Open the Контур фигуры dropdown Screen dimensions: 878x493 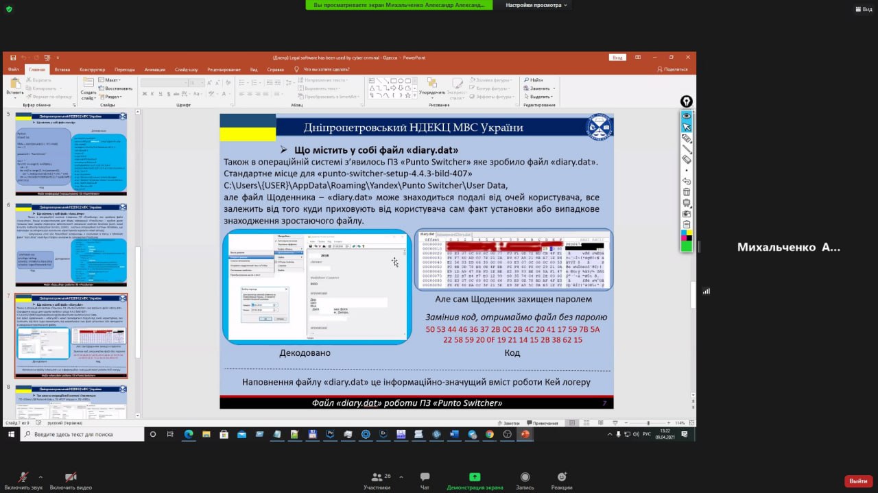(490, 88)
